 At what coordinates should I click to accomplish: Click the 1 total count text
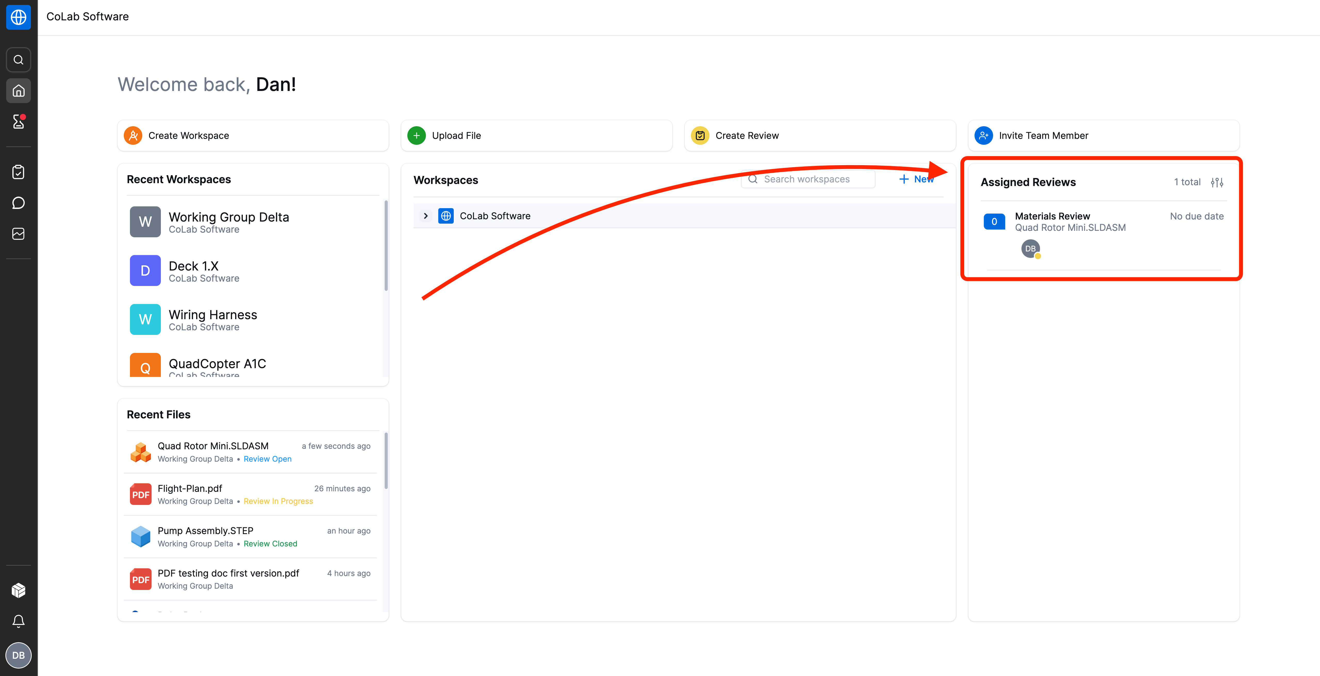tap(1187, 182)
